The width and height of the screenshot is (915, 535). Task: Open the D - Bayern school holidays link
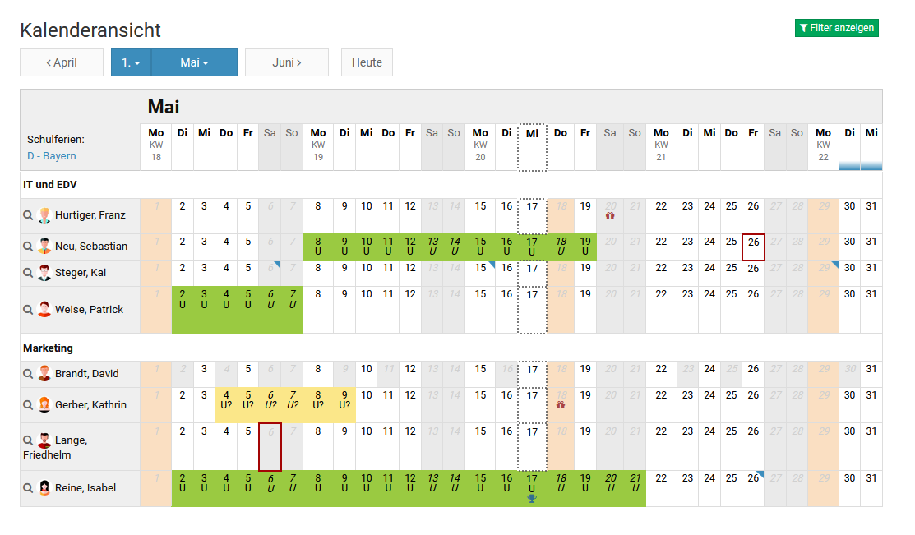[51, 156]
